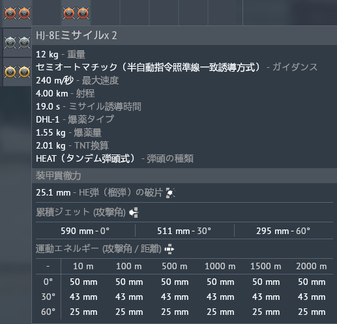Select second orange missile pair icon in top row
This screenshot has height=324, width=337.
pos(76,13)
